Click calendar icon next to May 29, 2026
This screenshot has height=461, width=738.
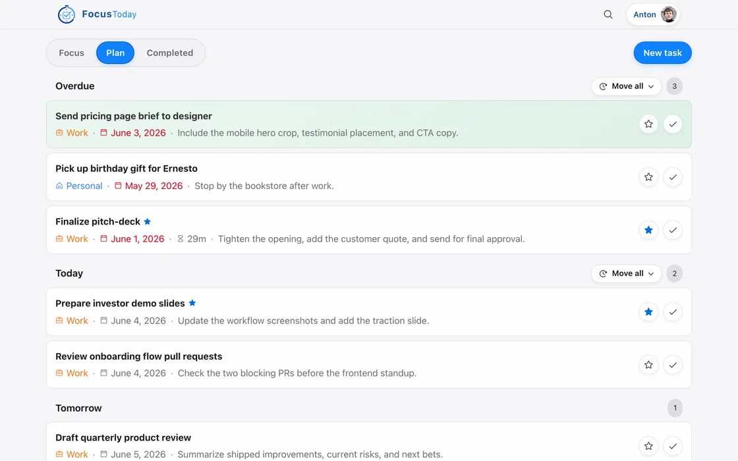[x=118, y=185]
